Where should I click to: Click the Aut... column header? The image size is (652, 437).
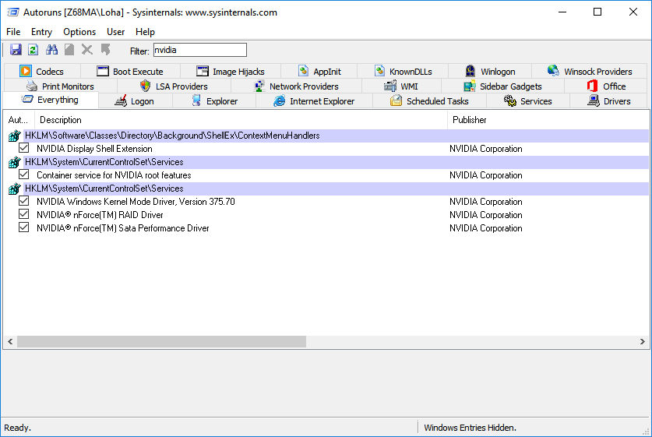[19, 120]
